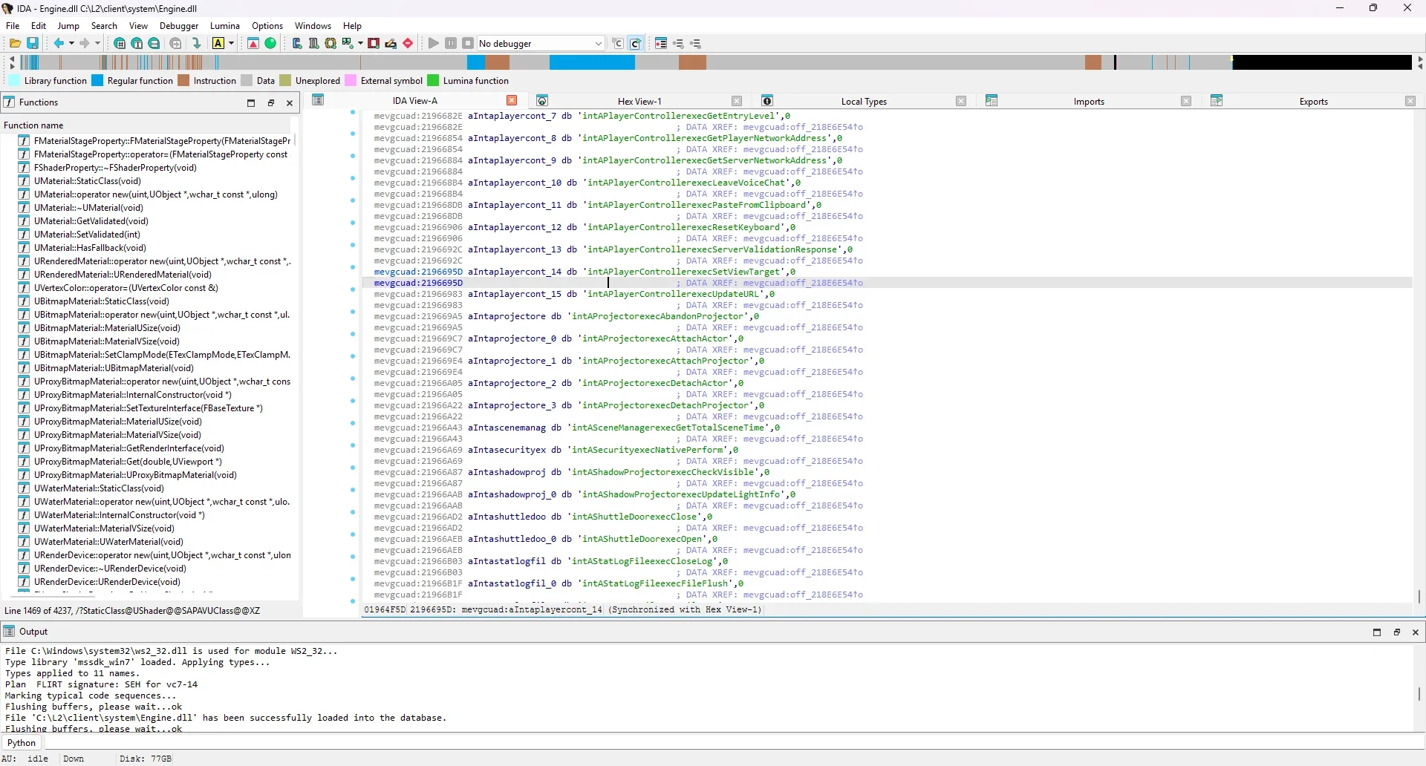
Task: Switch to the Local Types tab
Action: click(864, 101)
